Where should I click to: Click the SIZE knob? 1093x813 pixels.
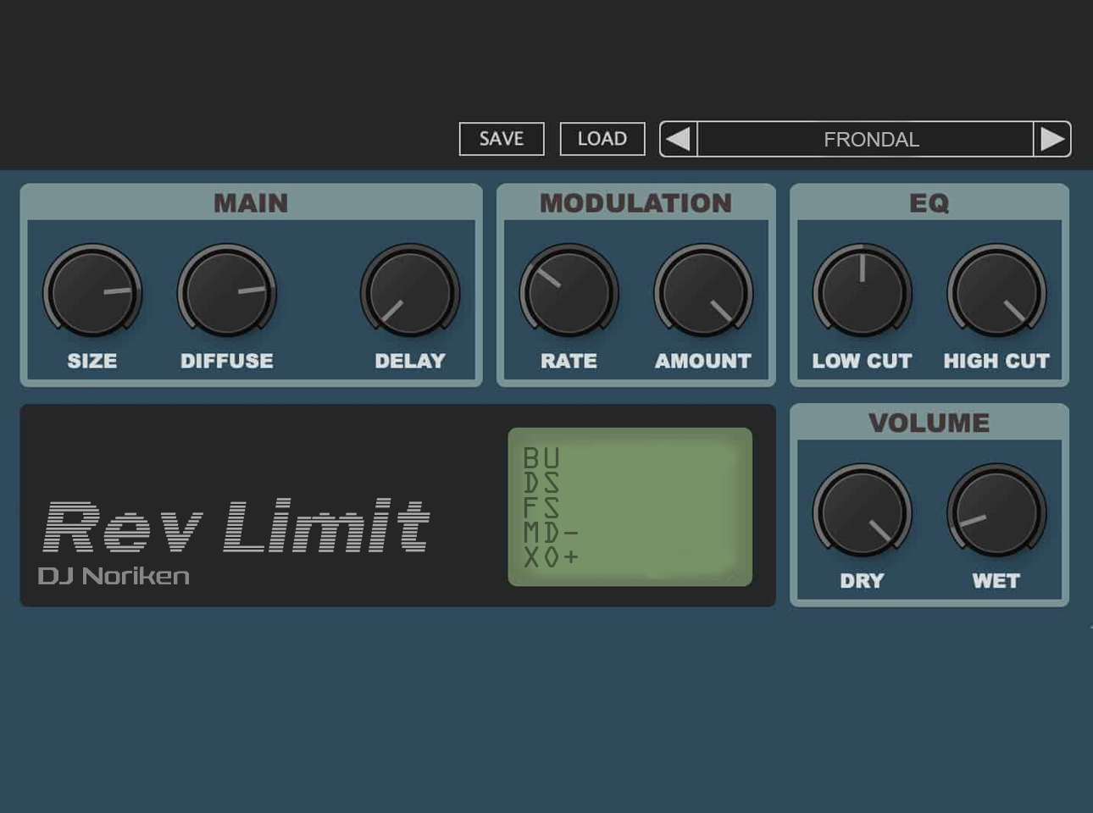point(92,293)
